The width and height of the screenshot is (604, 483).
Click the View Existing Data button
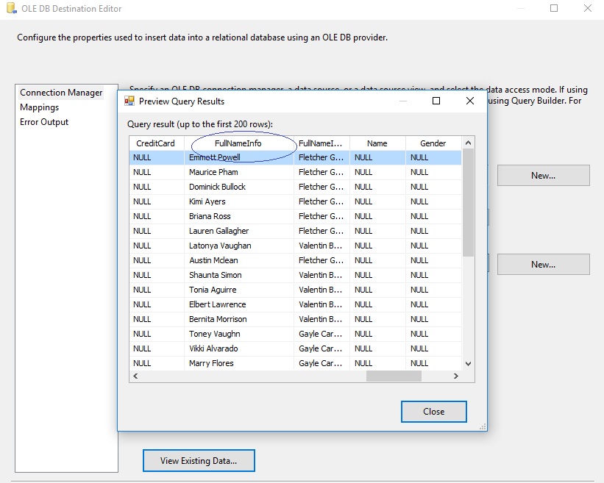click(x=199, y=461)
